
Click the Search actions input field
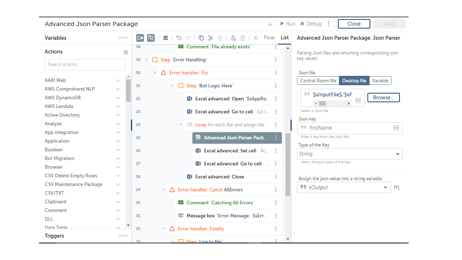85,65
